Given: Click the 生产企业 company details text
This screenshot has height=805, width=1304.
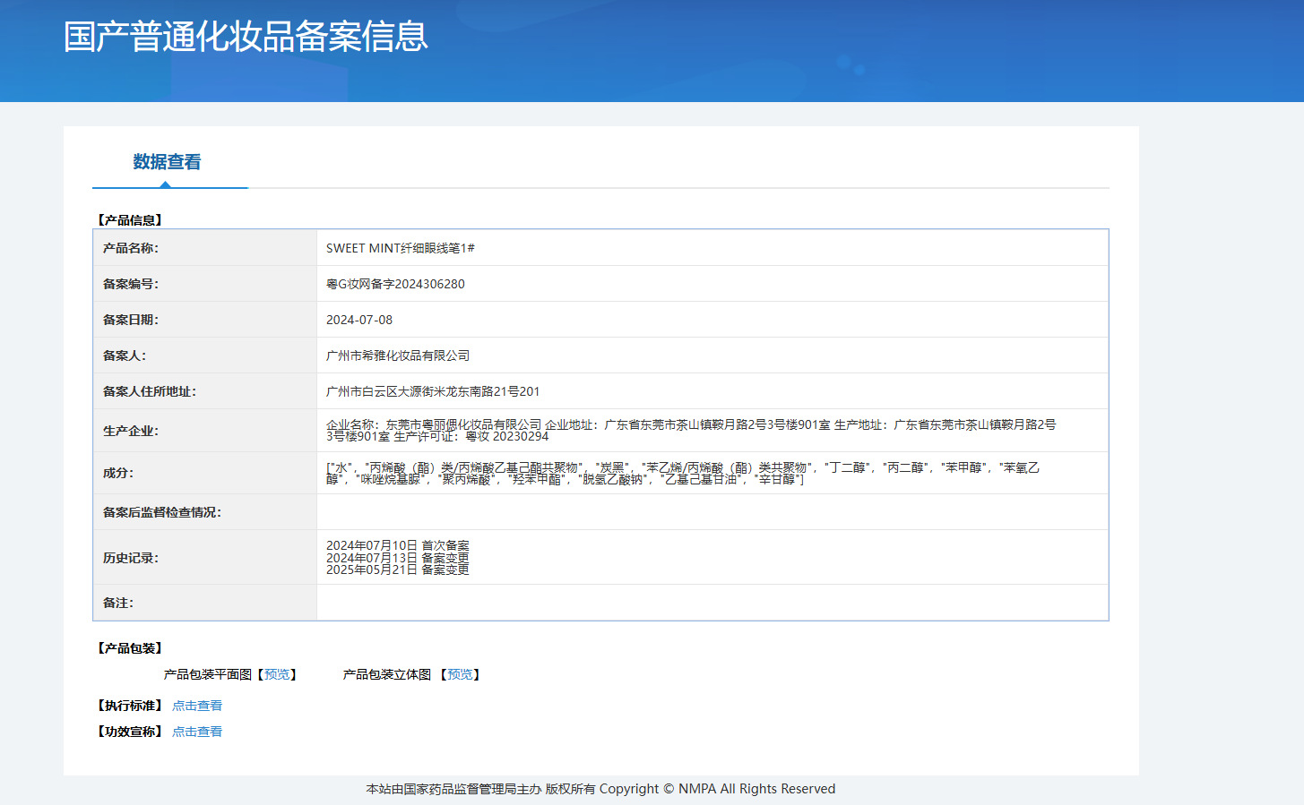Looking at the screenshot, I should pyautogui.click(x=691, y=431).
